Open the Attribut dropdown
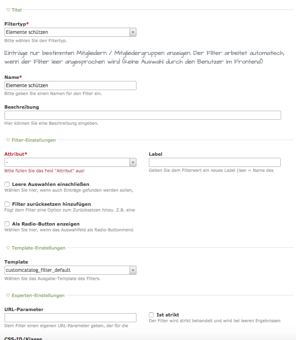This screenshot has height=340, width=296. click(x=70, y=162)
